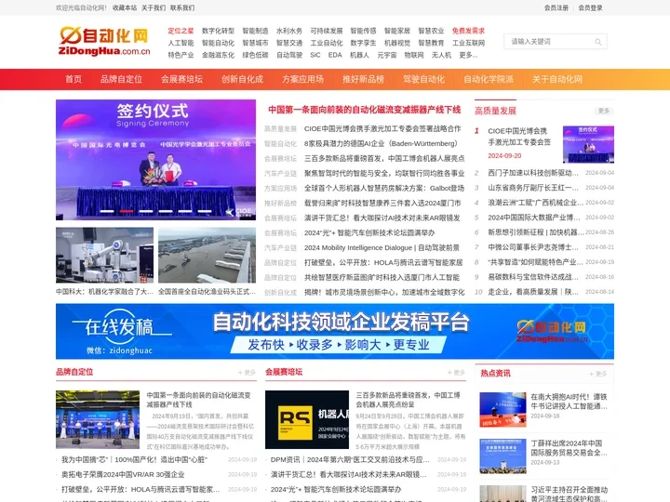The width and height of the screenshot is (670, 502).
Task: Open the 自动化学院派 nav menu item
Action: coord(489,79)
